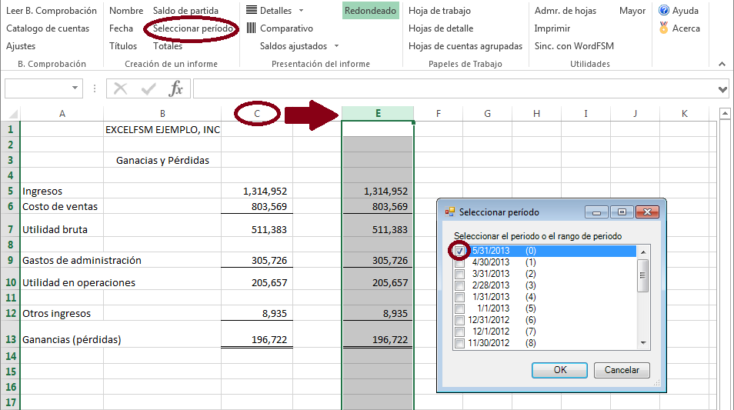Toggle the 5/31/2013 period checkbox
734x410 pixels.
(x=459, y=251)
